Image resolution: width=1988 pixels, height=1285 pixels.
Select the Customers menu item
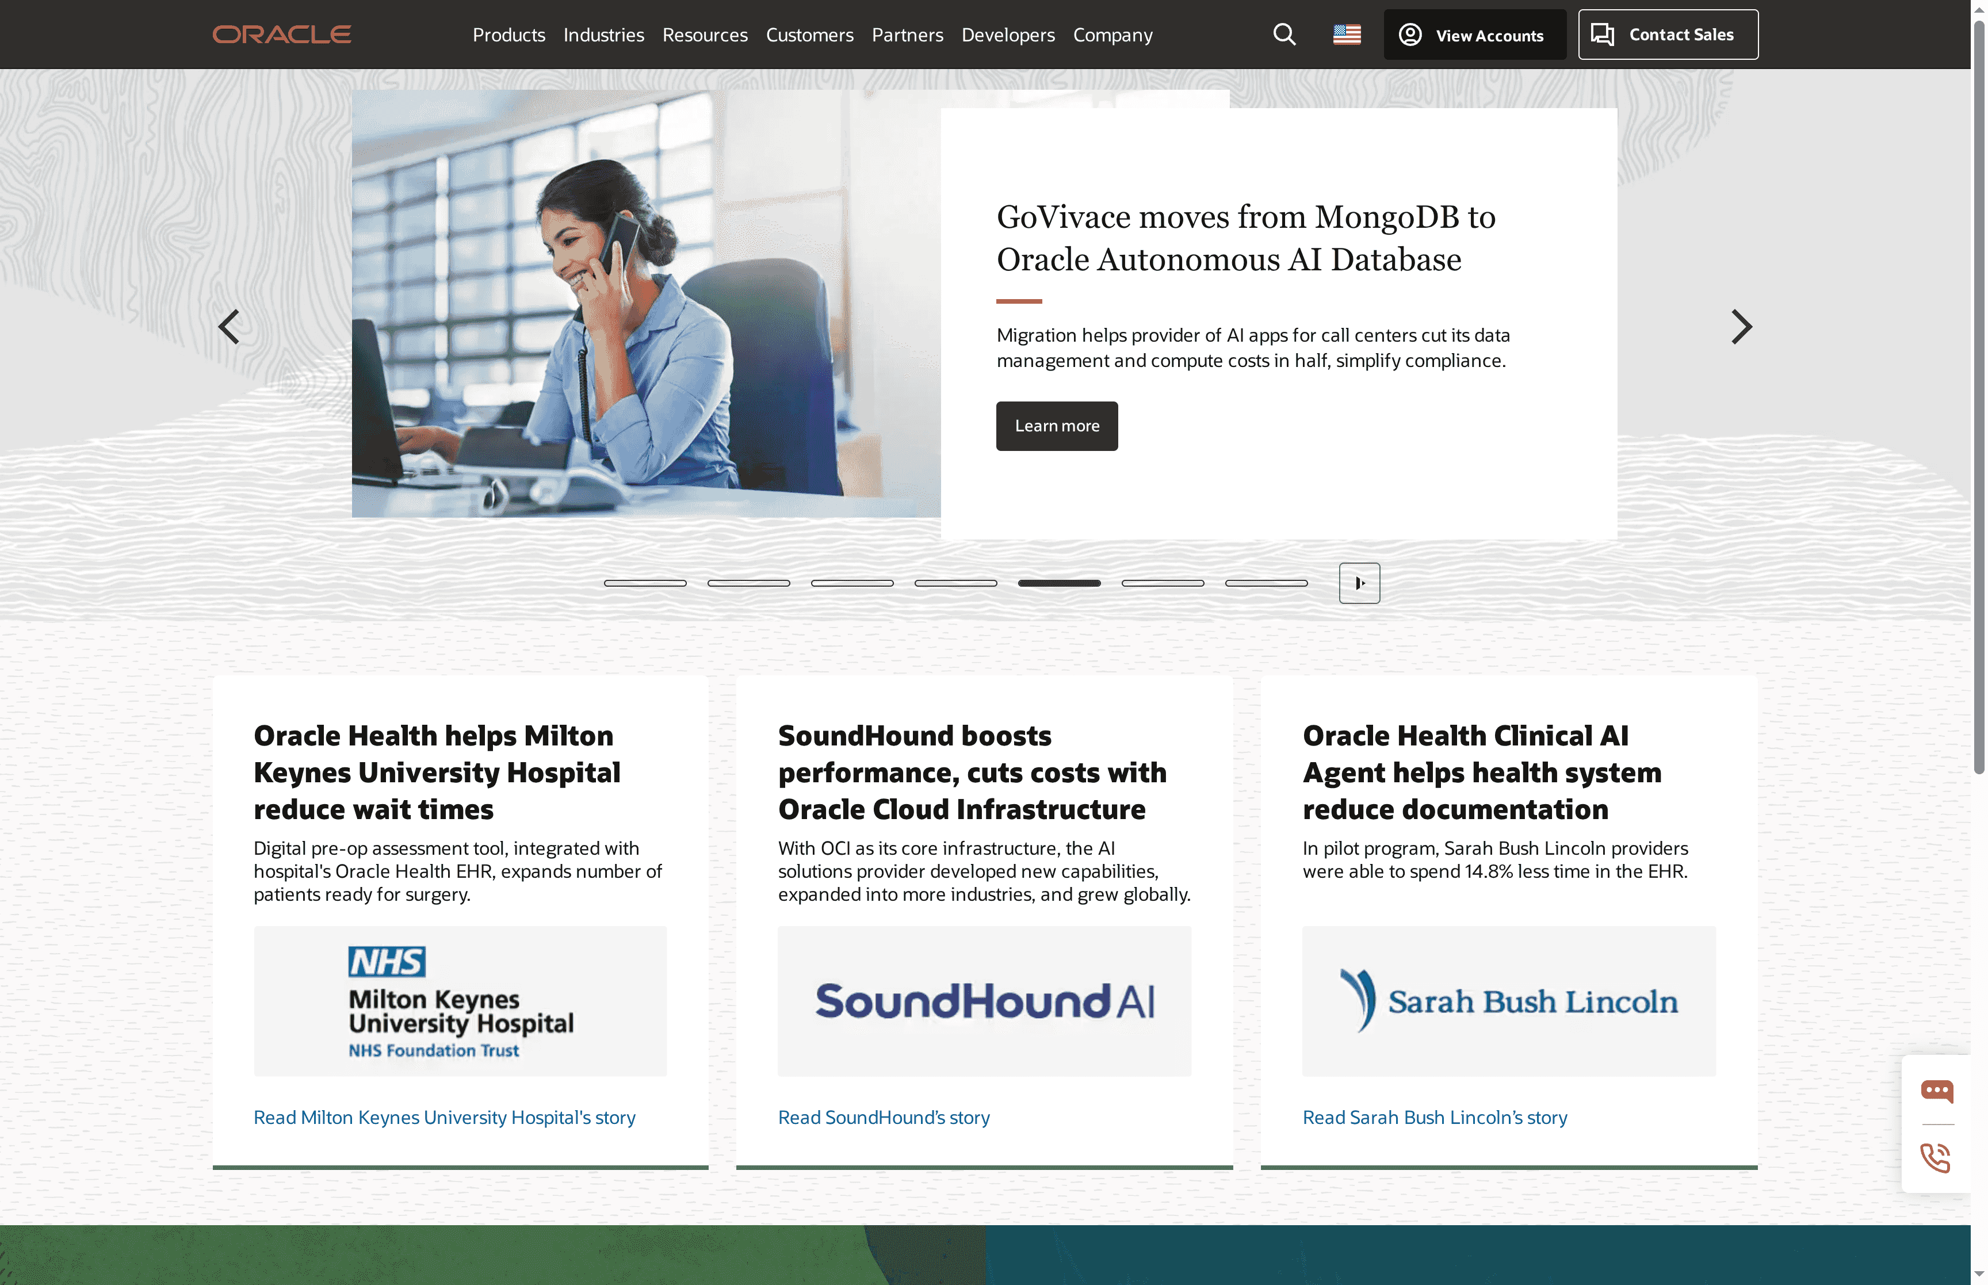pos(808,34)
